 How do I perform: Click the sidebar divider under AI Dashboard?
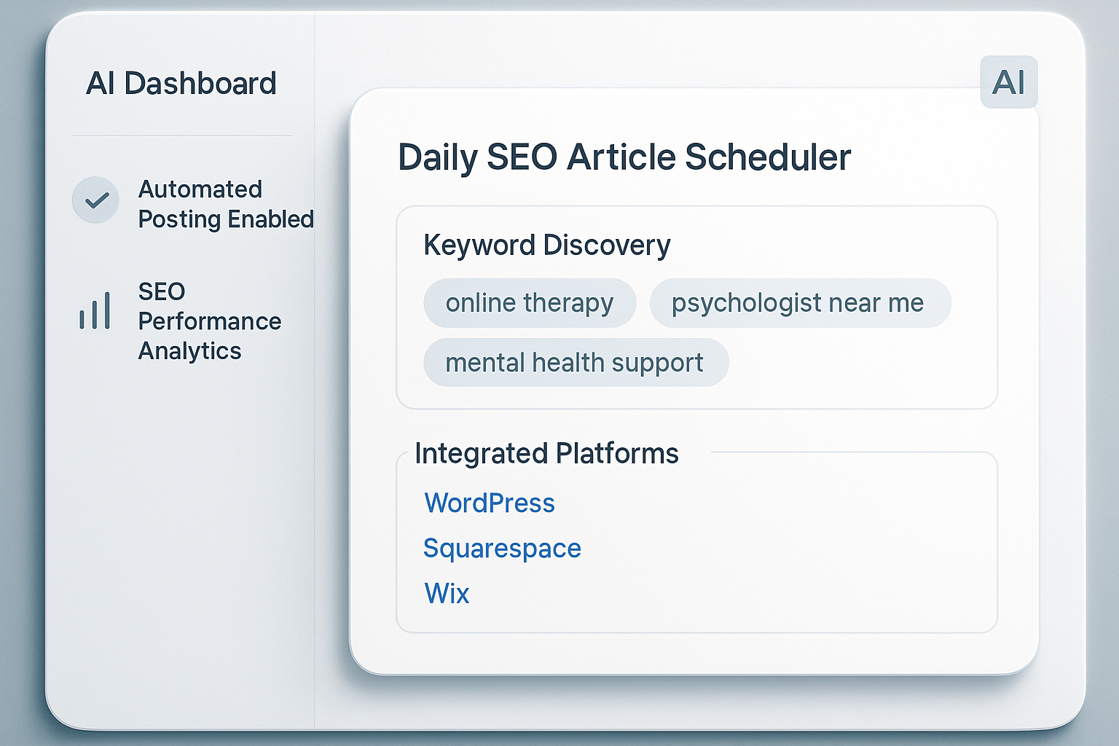click(x=182, y=136)
